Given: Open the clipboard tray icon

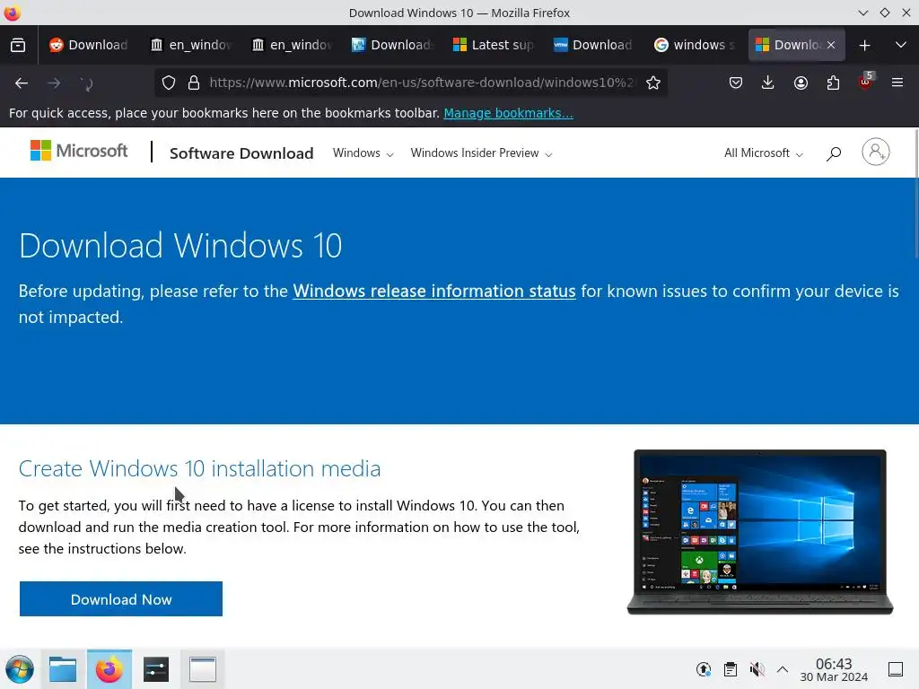Looking at the screenshot, I should click(731, 669).
